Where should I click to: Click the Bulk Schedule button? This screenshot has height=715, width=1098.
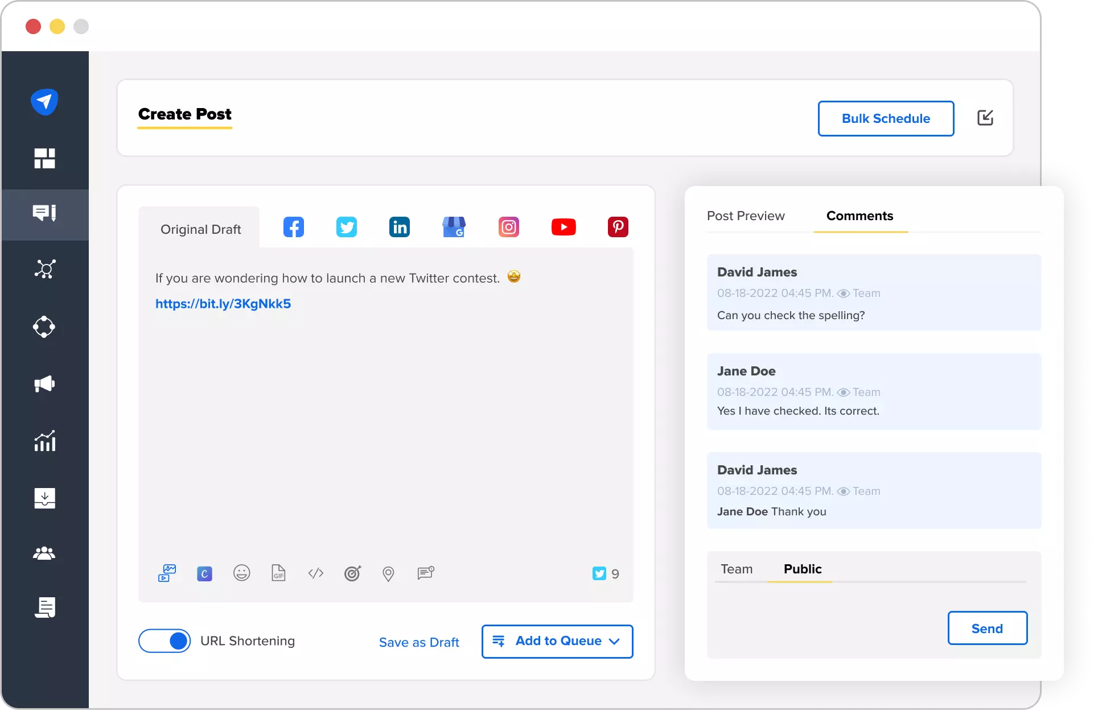886,118
